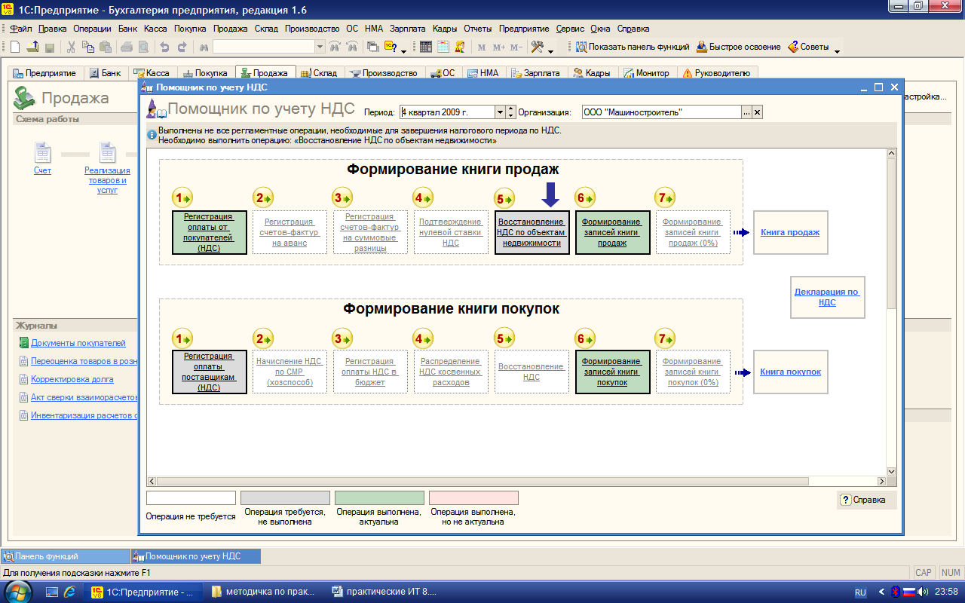This screenshot has height=603, width=965.
Task: Open Документы покупателей journal link
Action: [78, 343]
